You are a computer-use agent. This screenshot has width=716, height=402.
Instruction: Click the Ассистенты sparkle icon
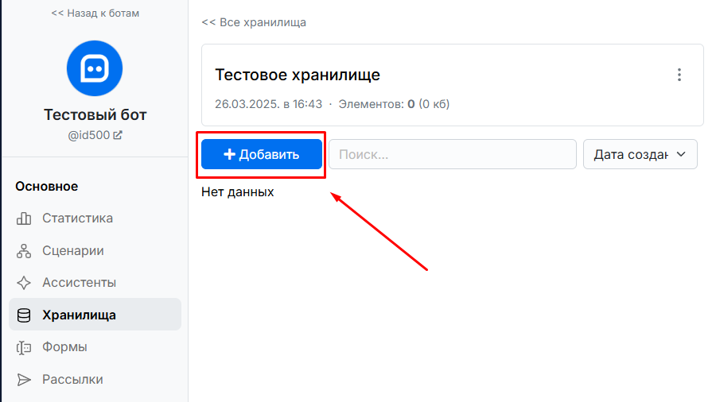pos(24,283)
